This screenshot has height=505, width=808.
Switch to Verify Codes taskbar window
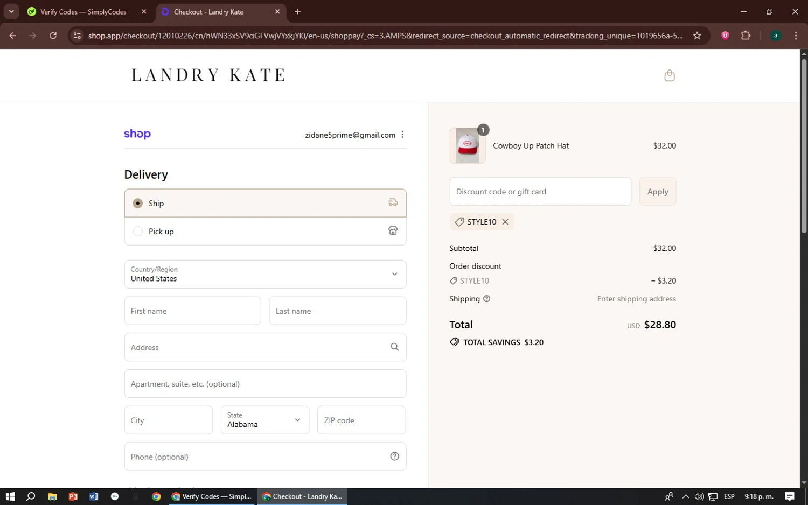pos(211,496)
